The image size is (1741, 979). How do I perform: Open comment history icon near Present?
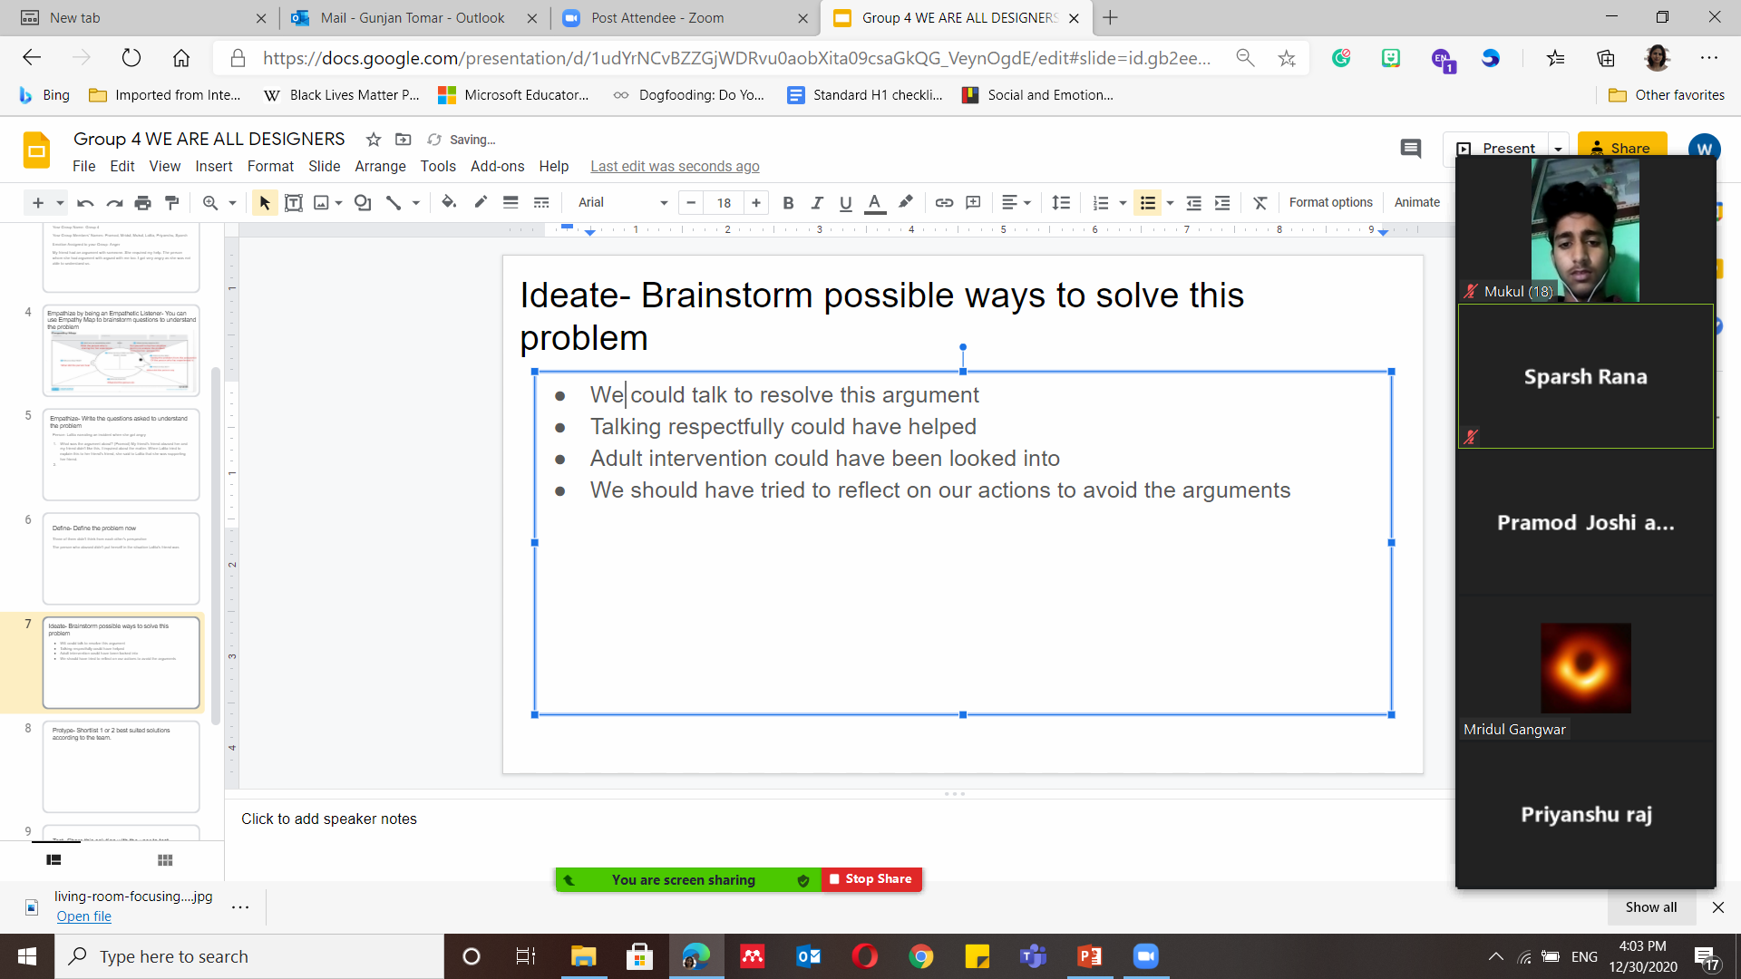pos(1411,149)
